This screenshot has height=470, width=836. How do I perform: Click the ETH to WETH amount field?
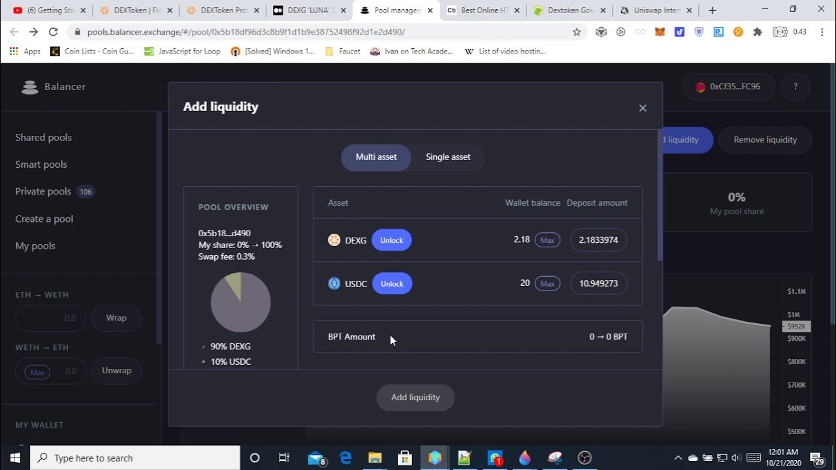click(51, 318)
